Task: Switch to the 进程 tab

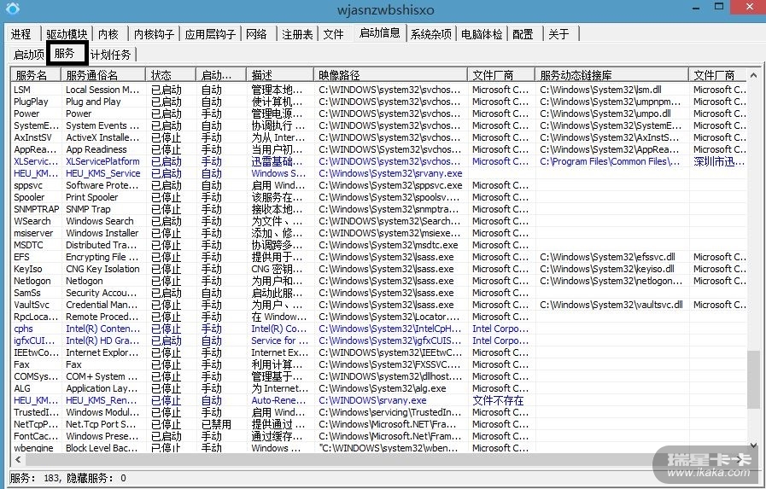Action: [x=21, y=34]
